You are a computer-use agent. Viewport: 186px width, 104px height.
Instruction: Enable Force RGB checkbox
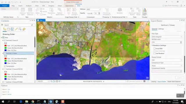154,49
